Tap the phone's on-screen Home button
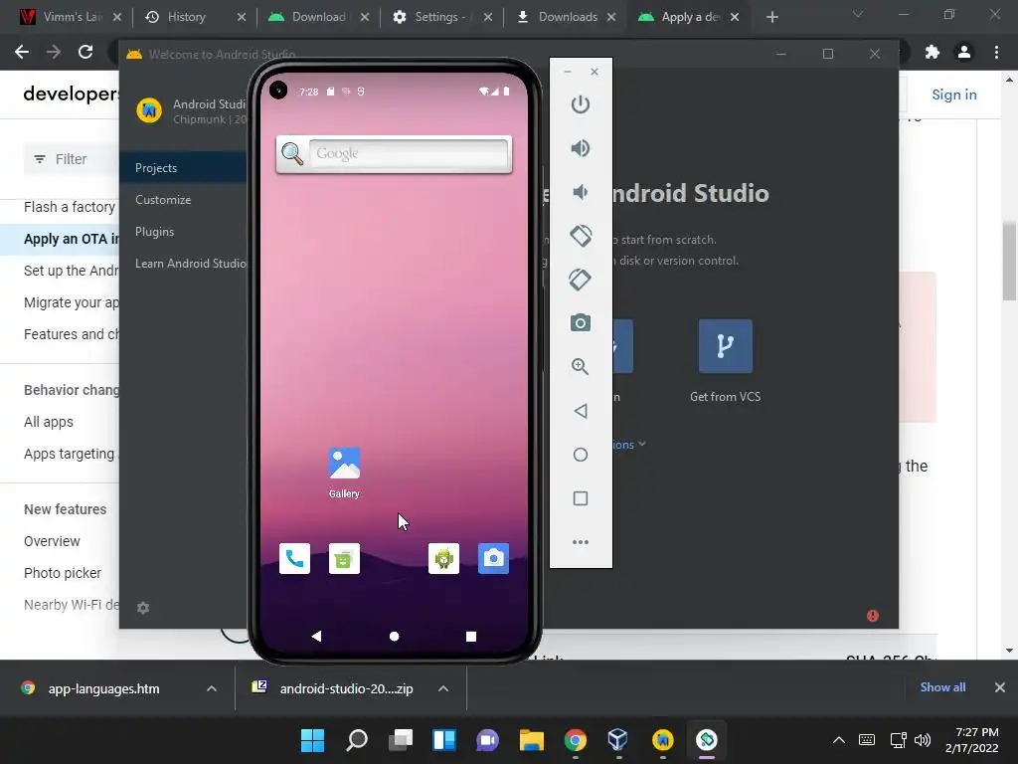The height and width of the screenshot is (764, 1018). 394,636
